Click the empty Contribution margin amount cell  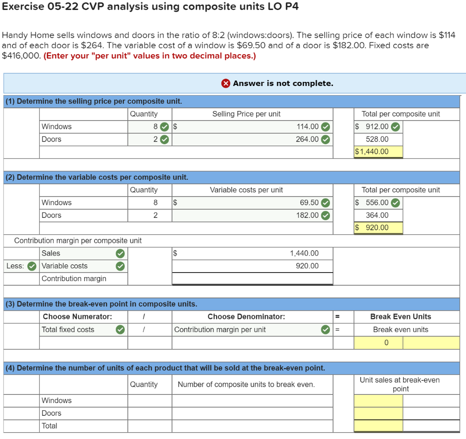(x=252, y=278)
